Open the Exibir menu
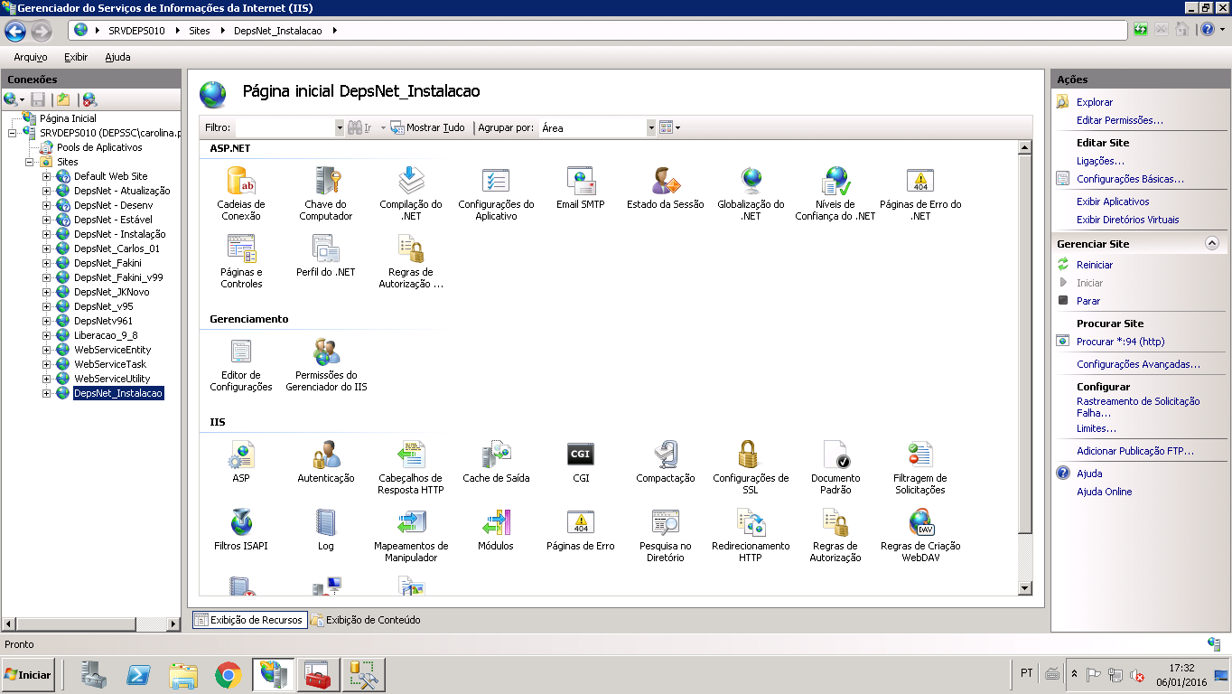This screenshot has width=1232, height=694. [x=76, y=57]
